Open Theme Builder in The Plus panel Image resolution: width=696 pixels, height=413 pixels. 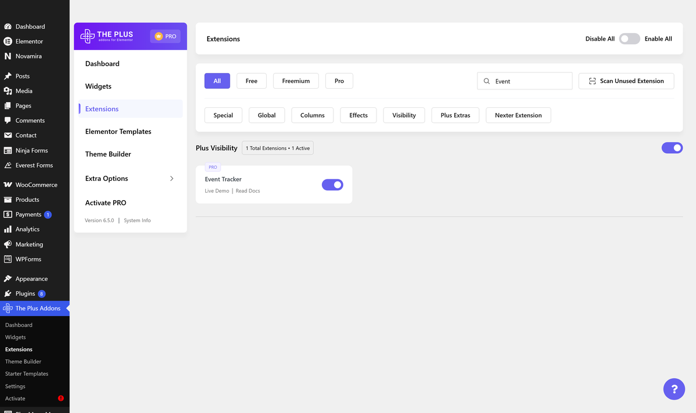pyautogui.click(x=108, y=154)
